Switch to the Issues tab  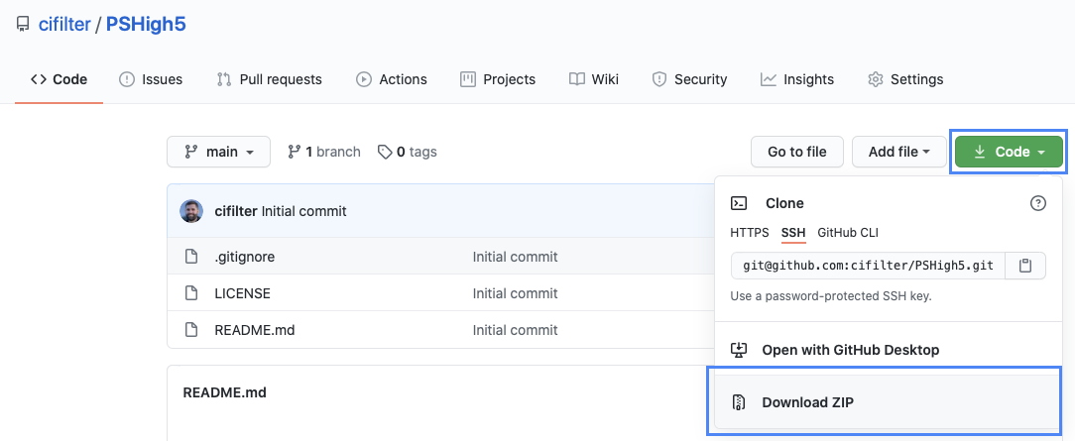pyautogui.click(x=151, y=79)
